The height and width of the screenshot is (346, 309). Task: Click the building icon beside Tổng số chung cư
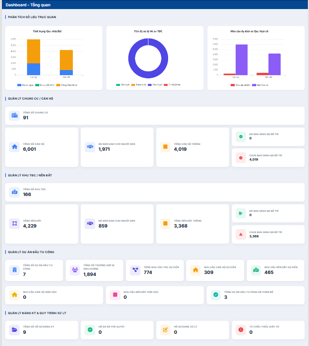click(x=15, y=115)
